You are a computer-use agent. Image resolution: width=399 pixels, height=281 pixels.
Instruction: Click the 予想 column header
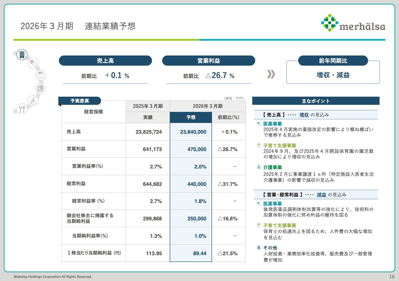[x=191, y=117]
